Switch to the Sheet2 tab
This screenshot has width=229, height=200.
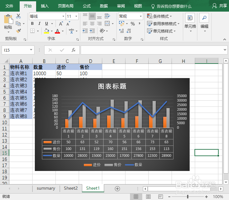pos(71,188)
